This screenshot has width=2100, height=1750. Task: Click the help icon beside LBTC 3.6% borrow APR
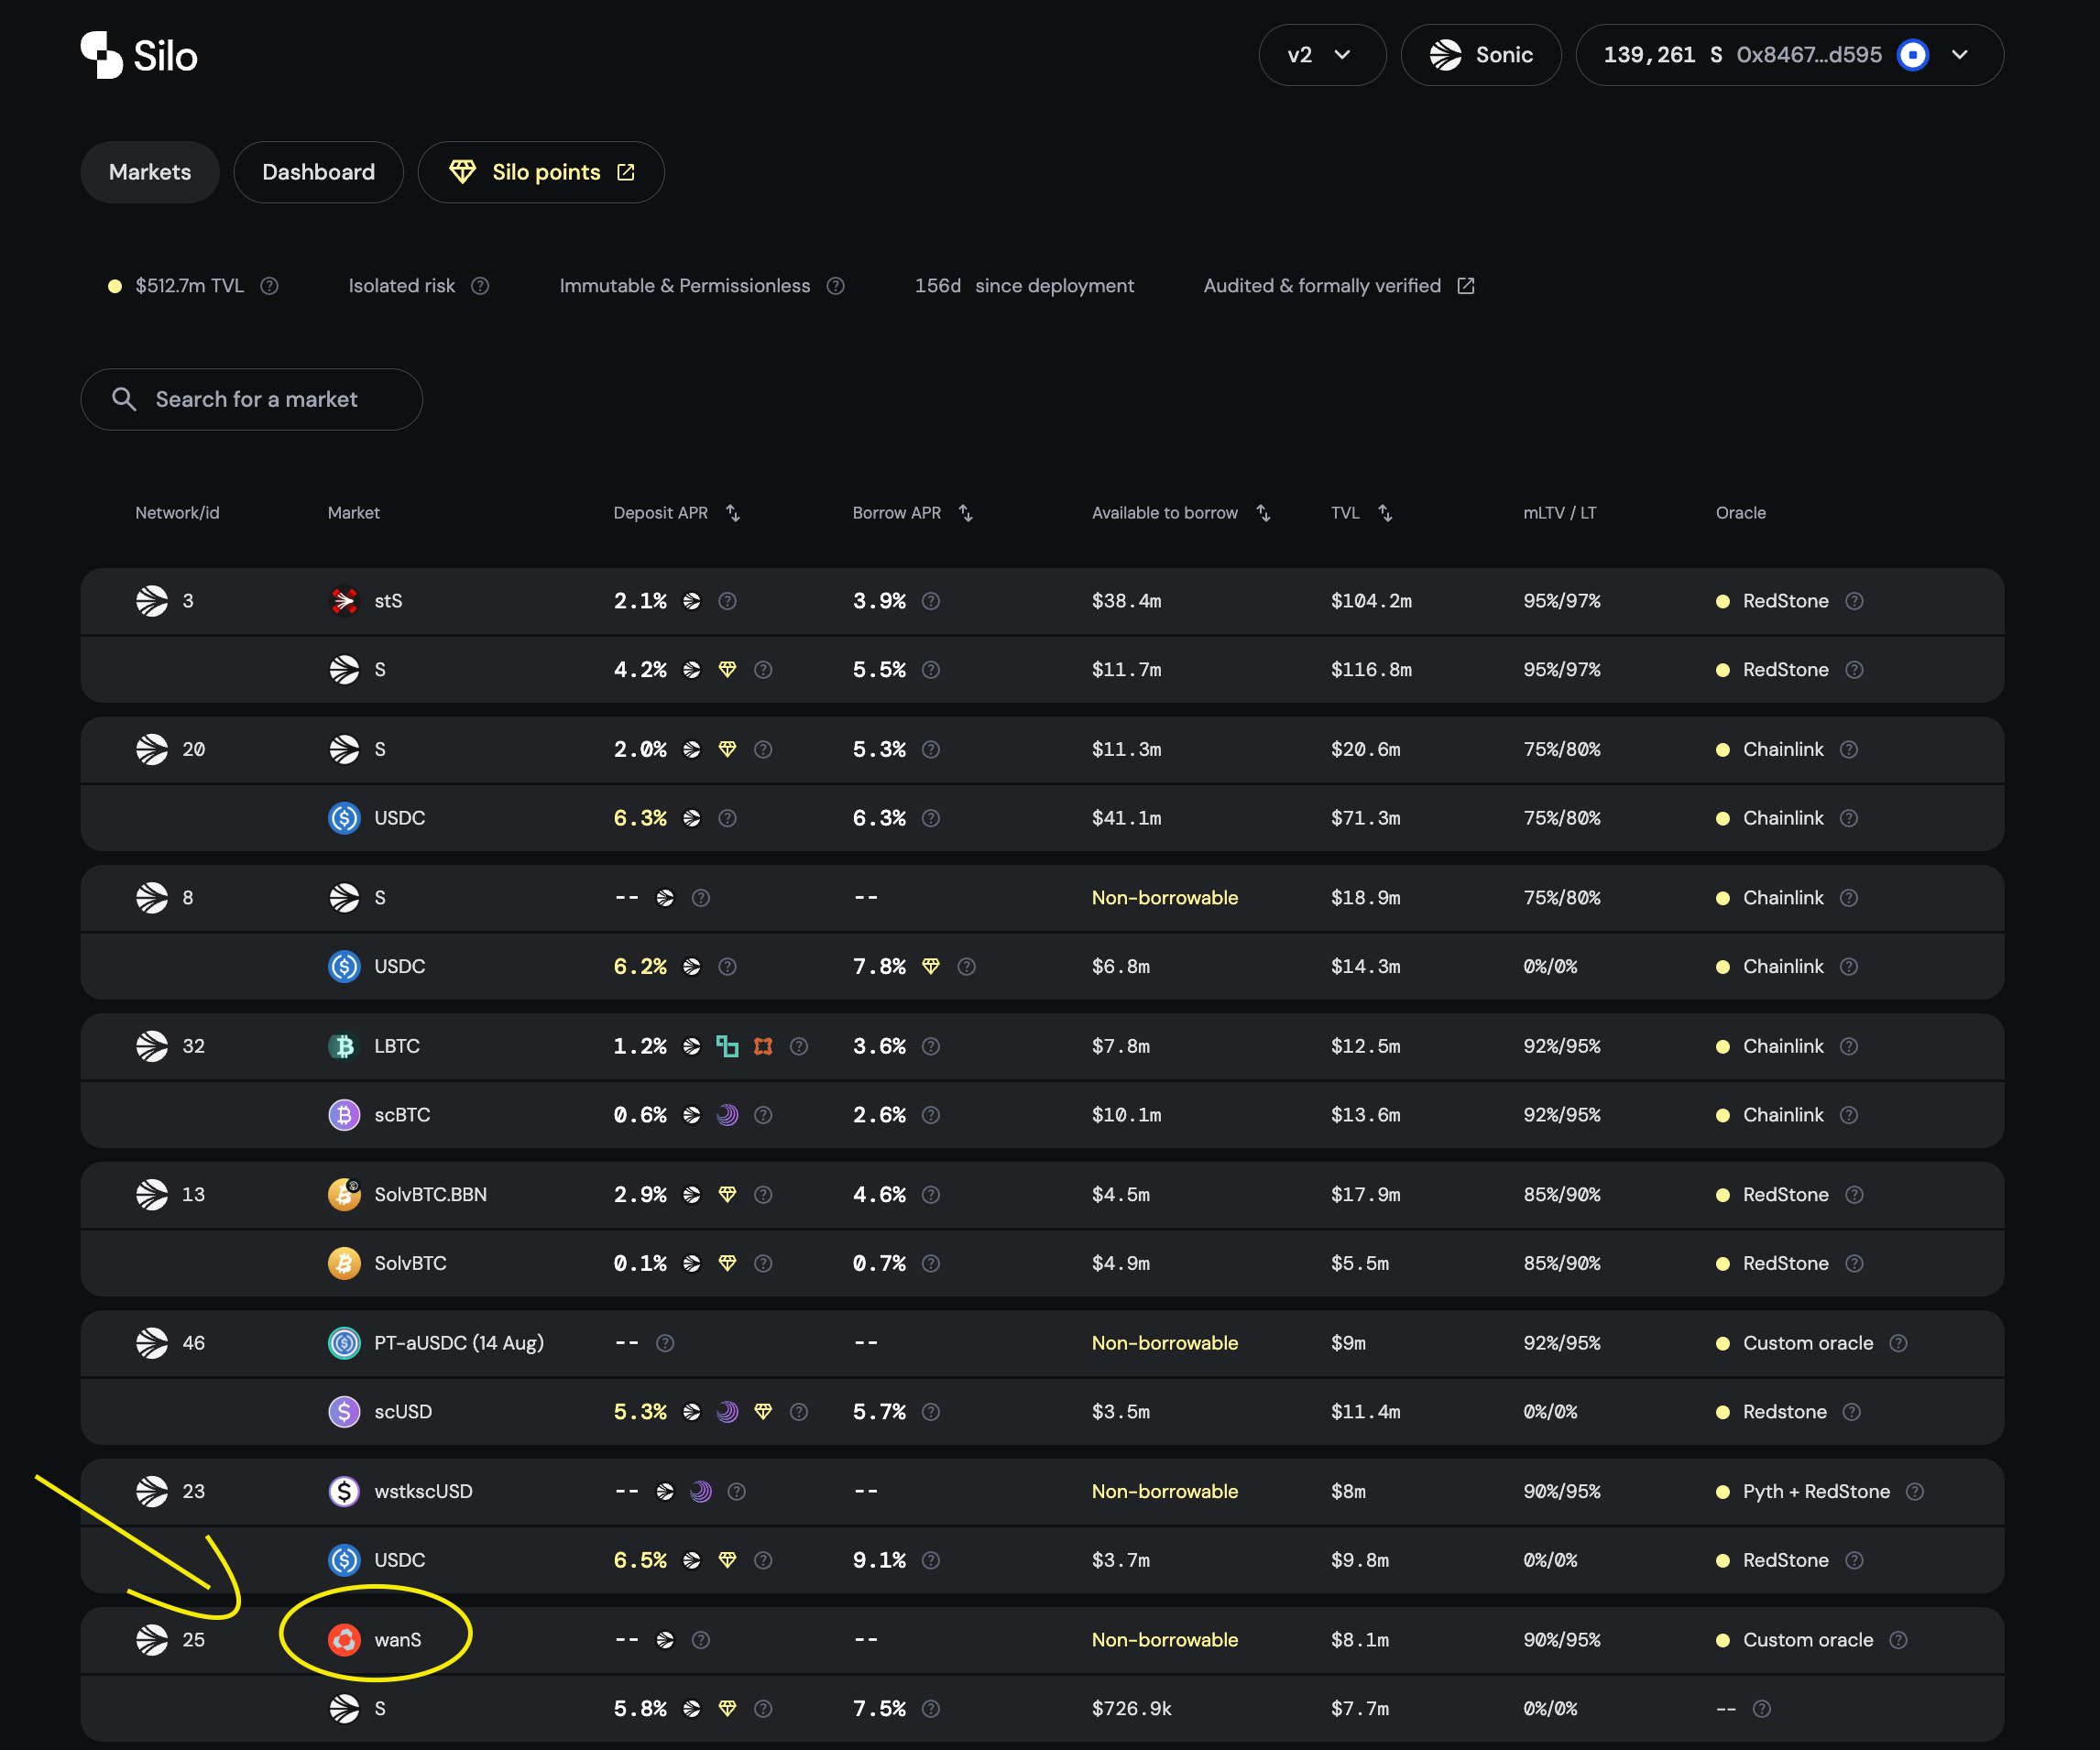pos(931,1046)
